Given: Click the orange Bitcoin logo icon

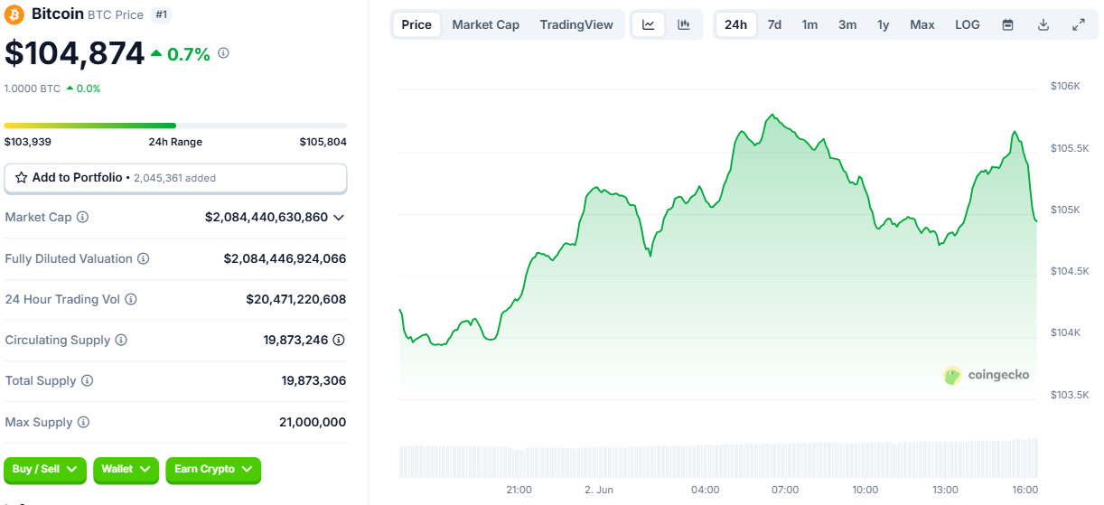Looking at the screenshot, I should click(x=14, y=14).
